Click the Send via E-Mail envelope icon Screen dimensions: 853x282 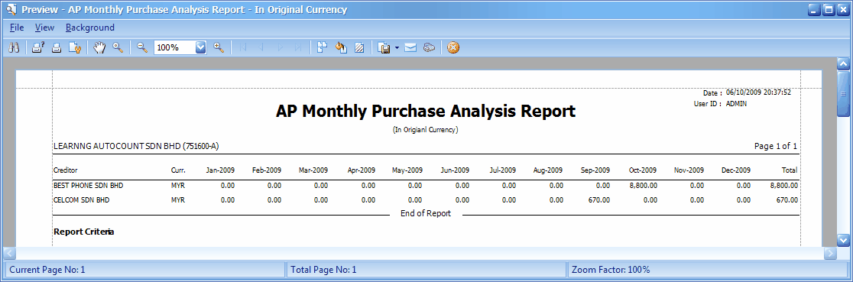410,48
